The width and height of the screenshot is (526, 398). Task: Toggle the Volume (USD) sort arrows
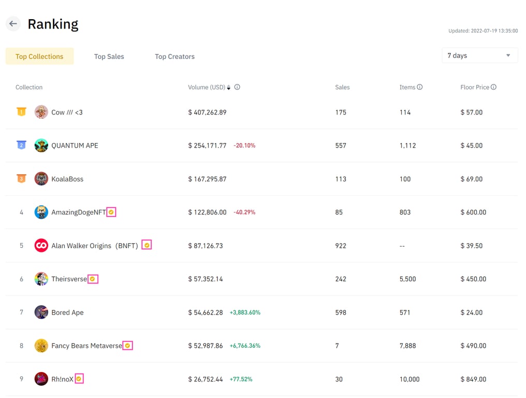coord(228,87)
